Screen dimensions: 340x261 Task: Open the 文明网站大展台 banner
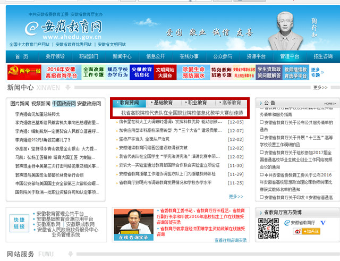[x=165, y=72]
